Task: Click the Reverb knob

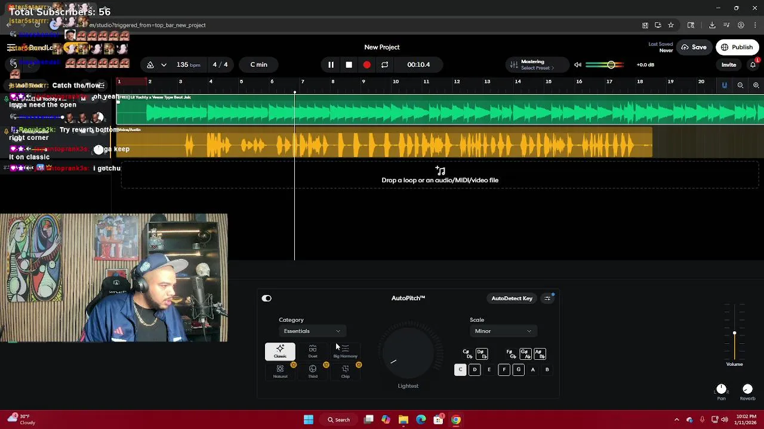Action: [747, 389]
